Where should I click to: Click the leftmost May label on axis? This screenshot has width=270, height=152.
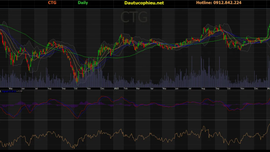[11, 89]
